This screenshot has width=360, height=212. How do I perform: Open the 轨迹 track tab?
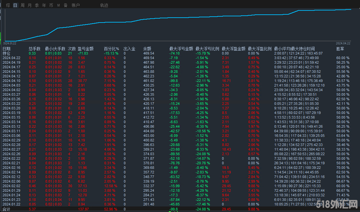(104, 5)
